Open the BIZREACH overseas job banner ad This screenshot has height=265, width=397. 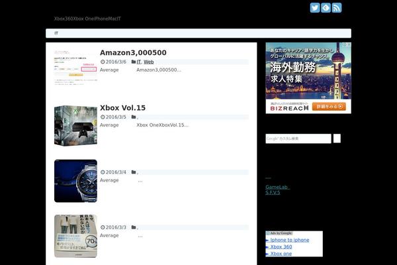(x=308, y=78)
